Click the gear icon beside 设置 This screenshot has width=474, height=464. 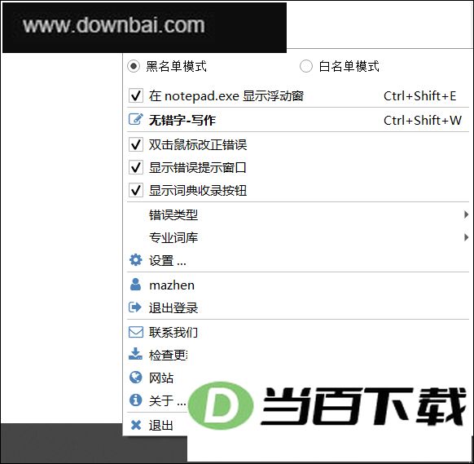pos(135,260)
